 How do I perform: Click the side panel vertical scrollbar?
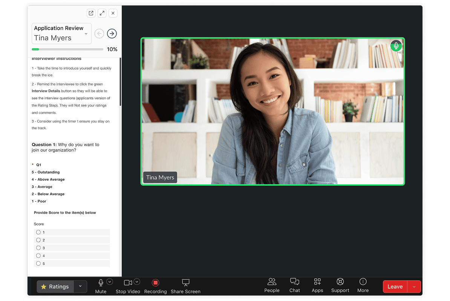(120, 82)
